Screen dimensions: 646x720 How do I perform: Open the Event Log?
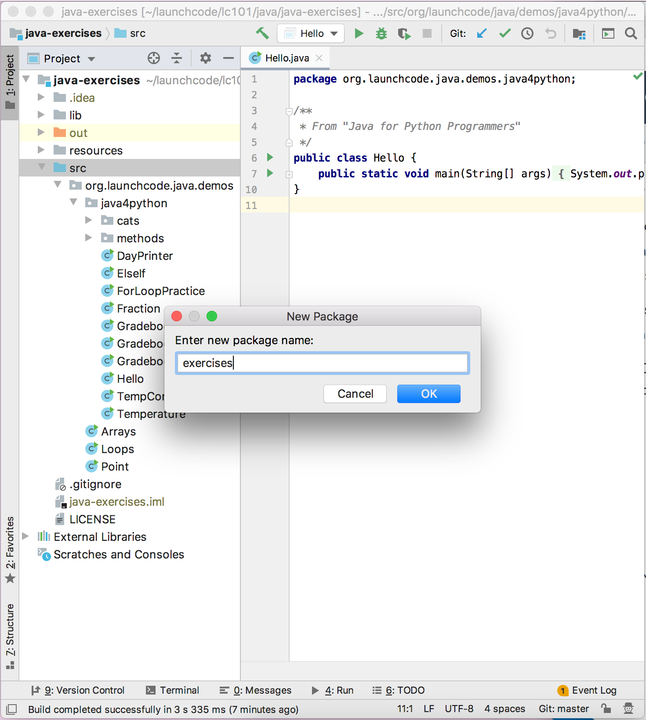(587, 690)
